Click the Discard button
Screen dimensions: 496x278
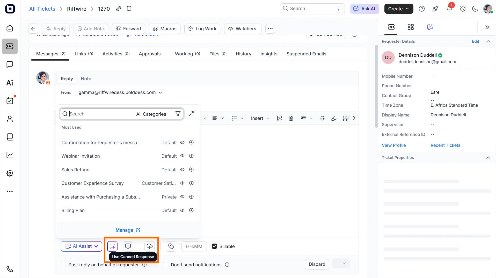pos(317,264)
